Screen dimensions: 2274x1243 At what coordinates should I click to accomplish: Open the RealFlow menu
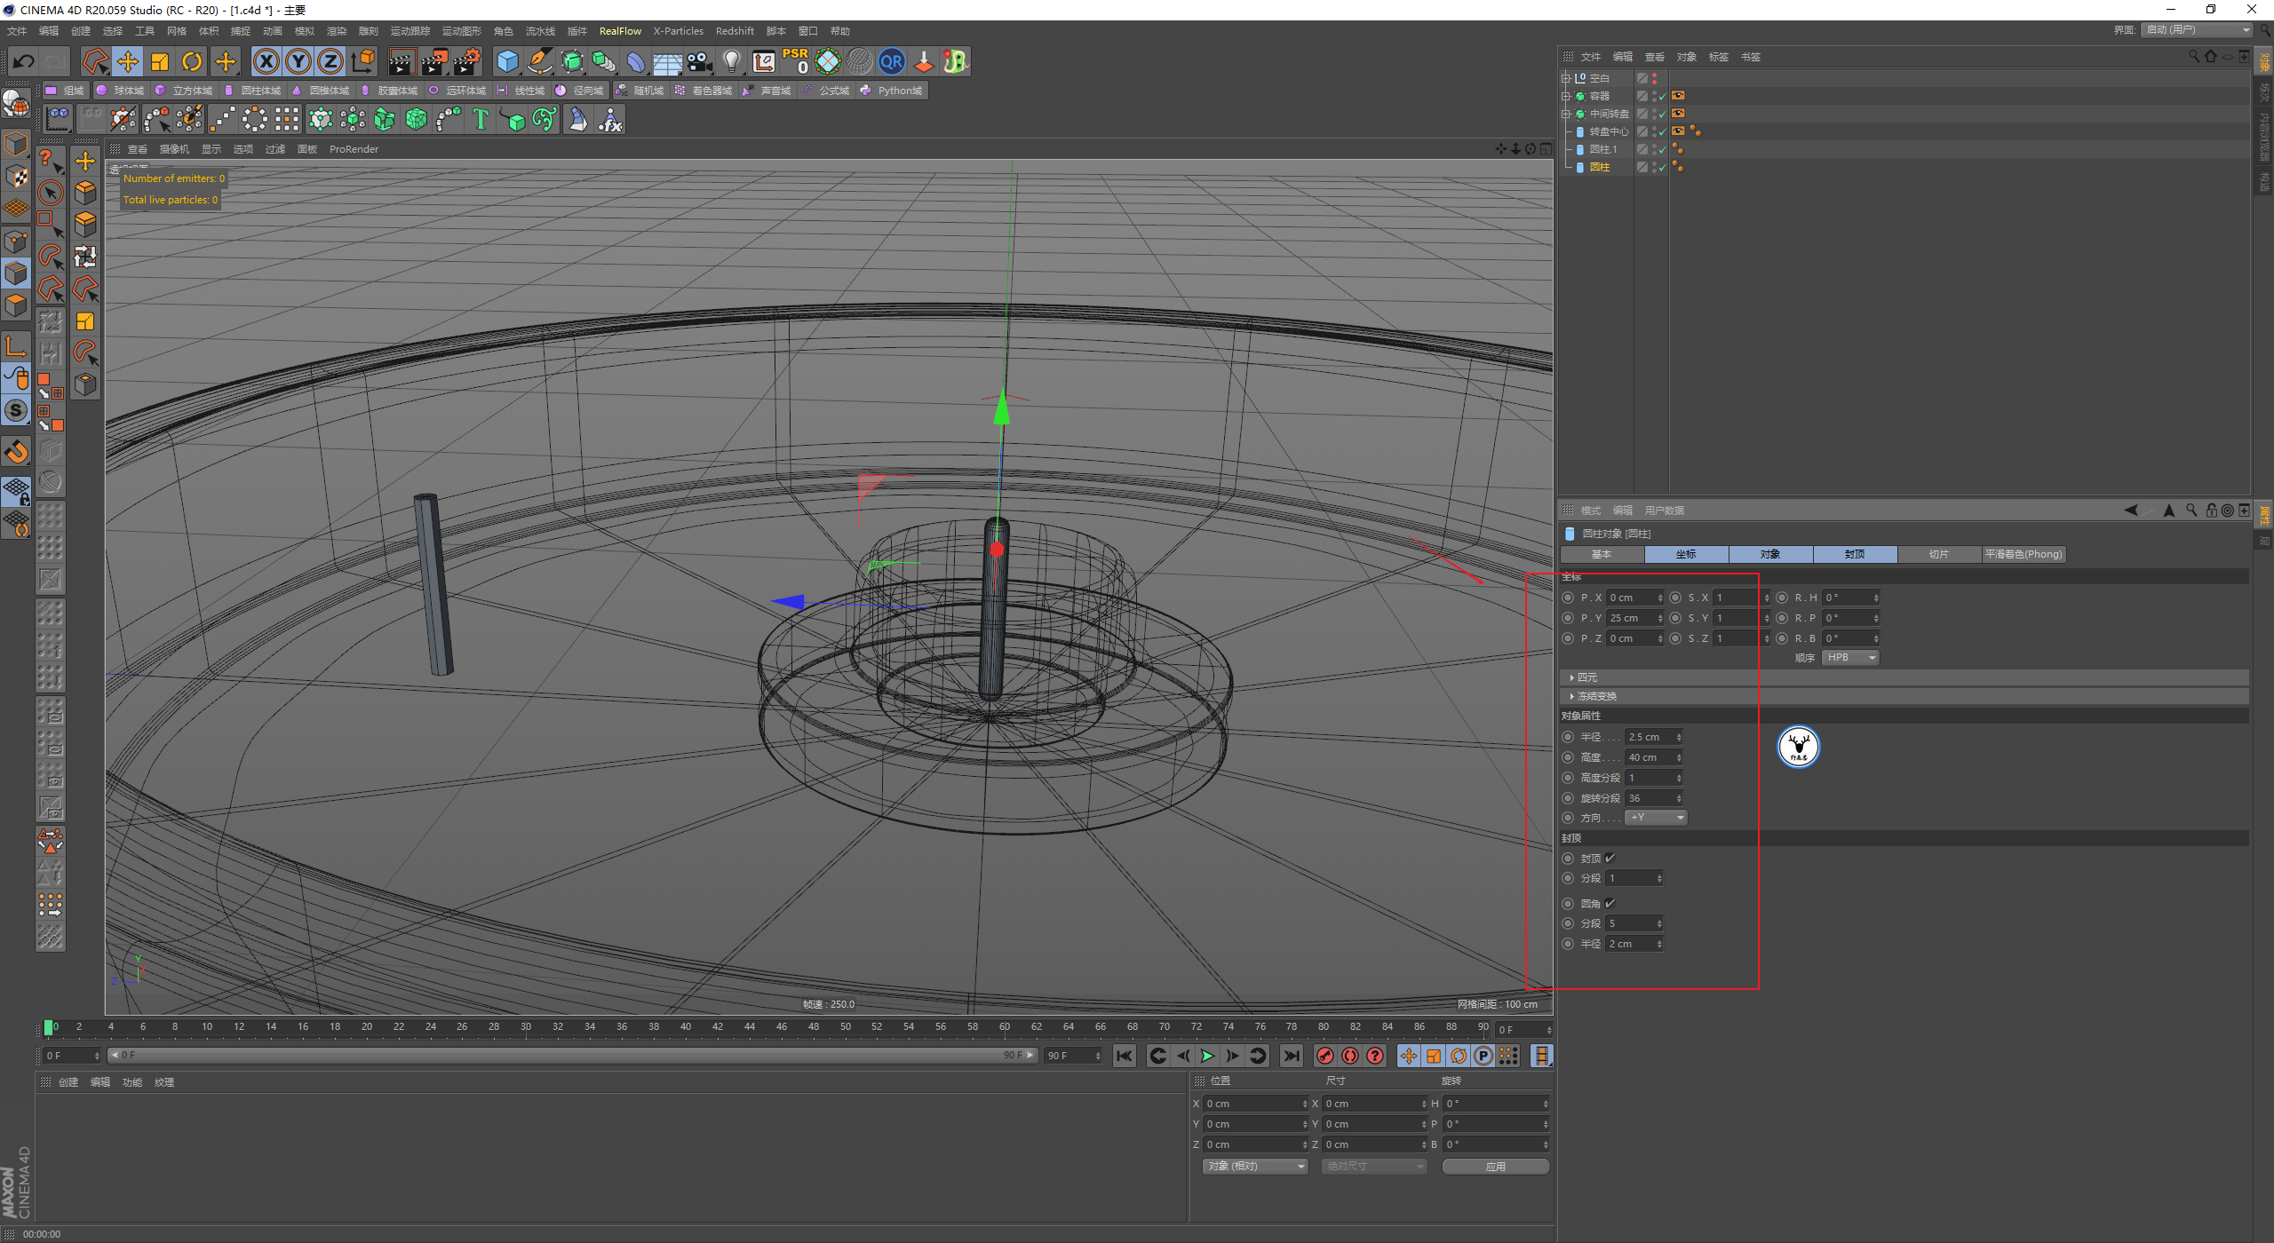pos(619,31)
